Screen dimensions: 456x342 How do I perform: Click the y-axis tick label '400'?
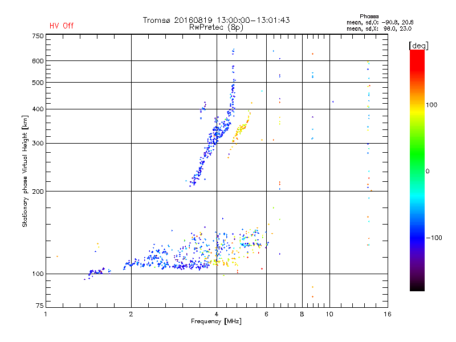pyautogui.click(x=38, y=109)
